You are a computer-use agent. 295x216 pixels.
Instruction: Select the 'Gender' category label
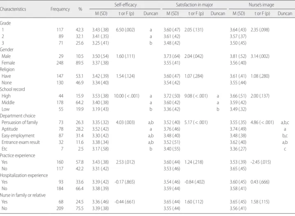tap(7, 50)
